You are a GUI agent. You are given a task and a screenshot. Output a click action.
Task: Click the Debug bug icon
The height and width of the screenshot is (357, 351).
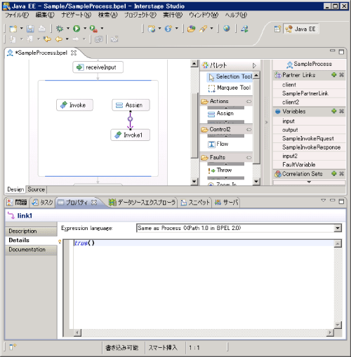pos(60,29)
